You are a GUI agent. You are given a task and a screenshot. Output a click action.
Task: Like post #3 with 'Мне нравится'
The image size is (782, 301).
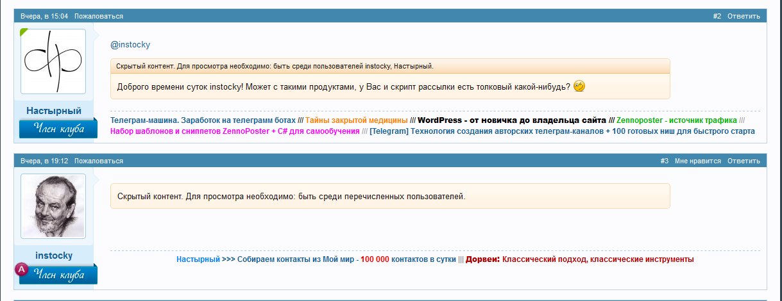[x=698, y=161]
